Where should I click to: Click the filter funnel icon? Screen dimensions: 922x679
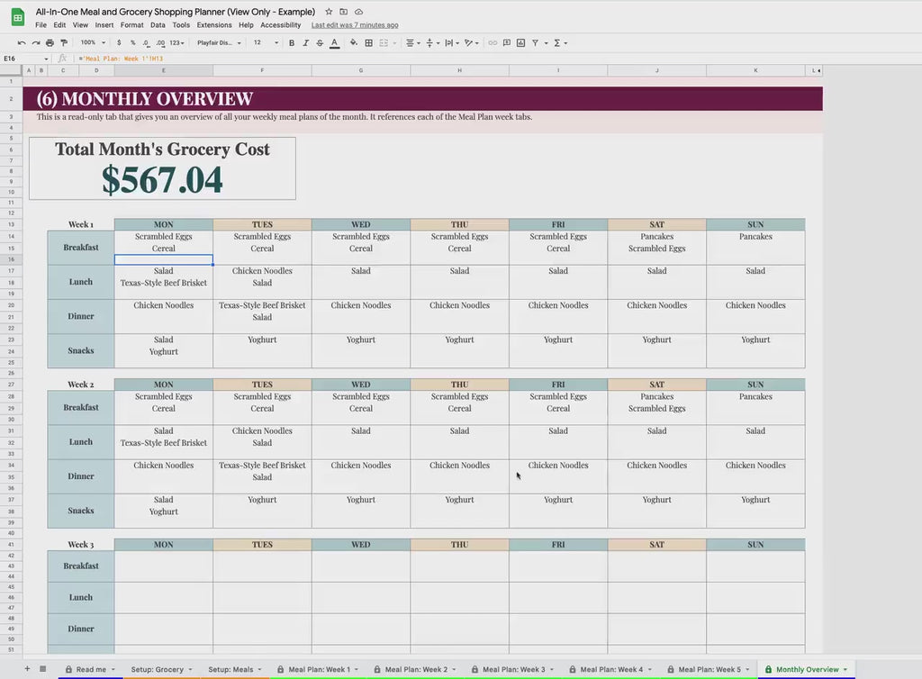535,42
